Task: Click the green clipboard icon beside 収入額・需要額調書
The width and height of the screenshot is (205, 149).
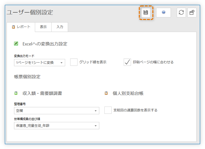Action: [16, 93]
